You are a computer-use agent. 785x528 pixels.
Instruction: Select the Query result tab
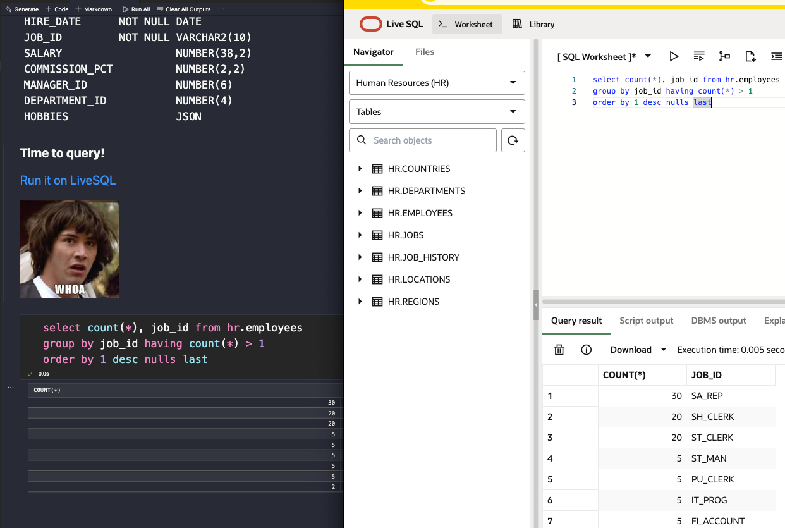coord(576,321)
